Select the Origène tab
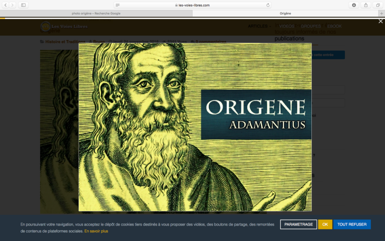The height and width of the screenshot is (241, 385). click(x=285, y=14)
